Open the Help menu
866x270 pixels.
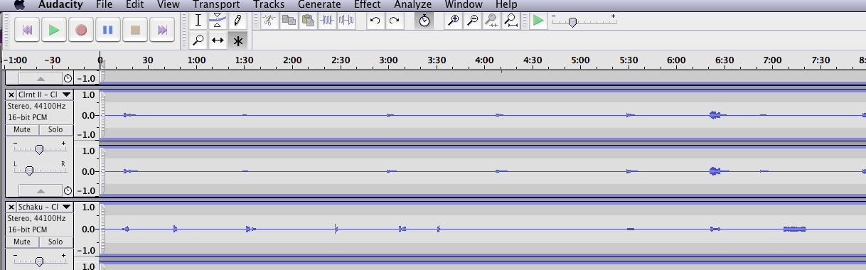[506, 4]
